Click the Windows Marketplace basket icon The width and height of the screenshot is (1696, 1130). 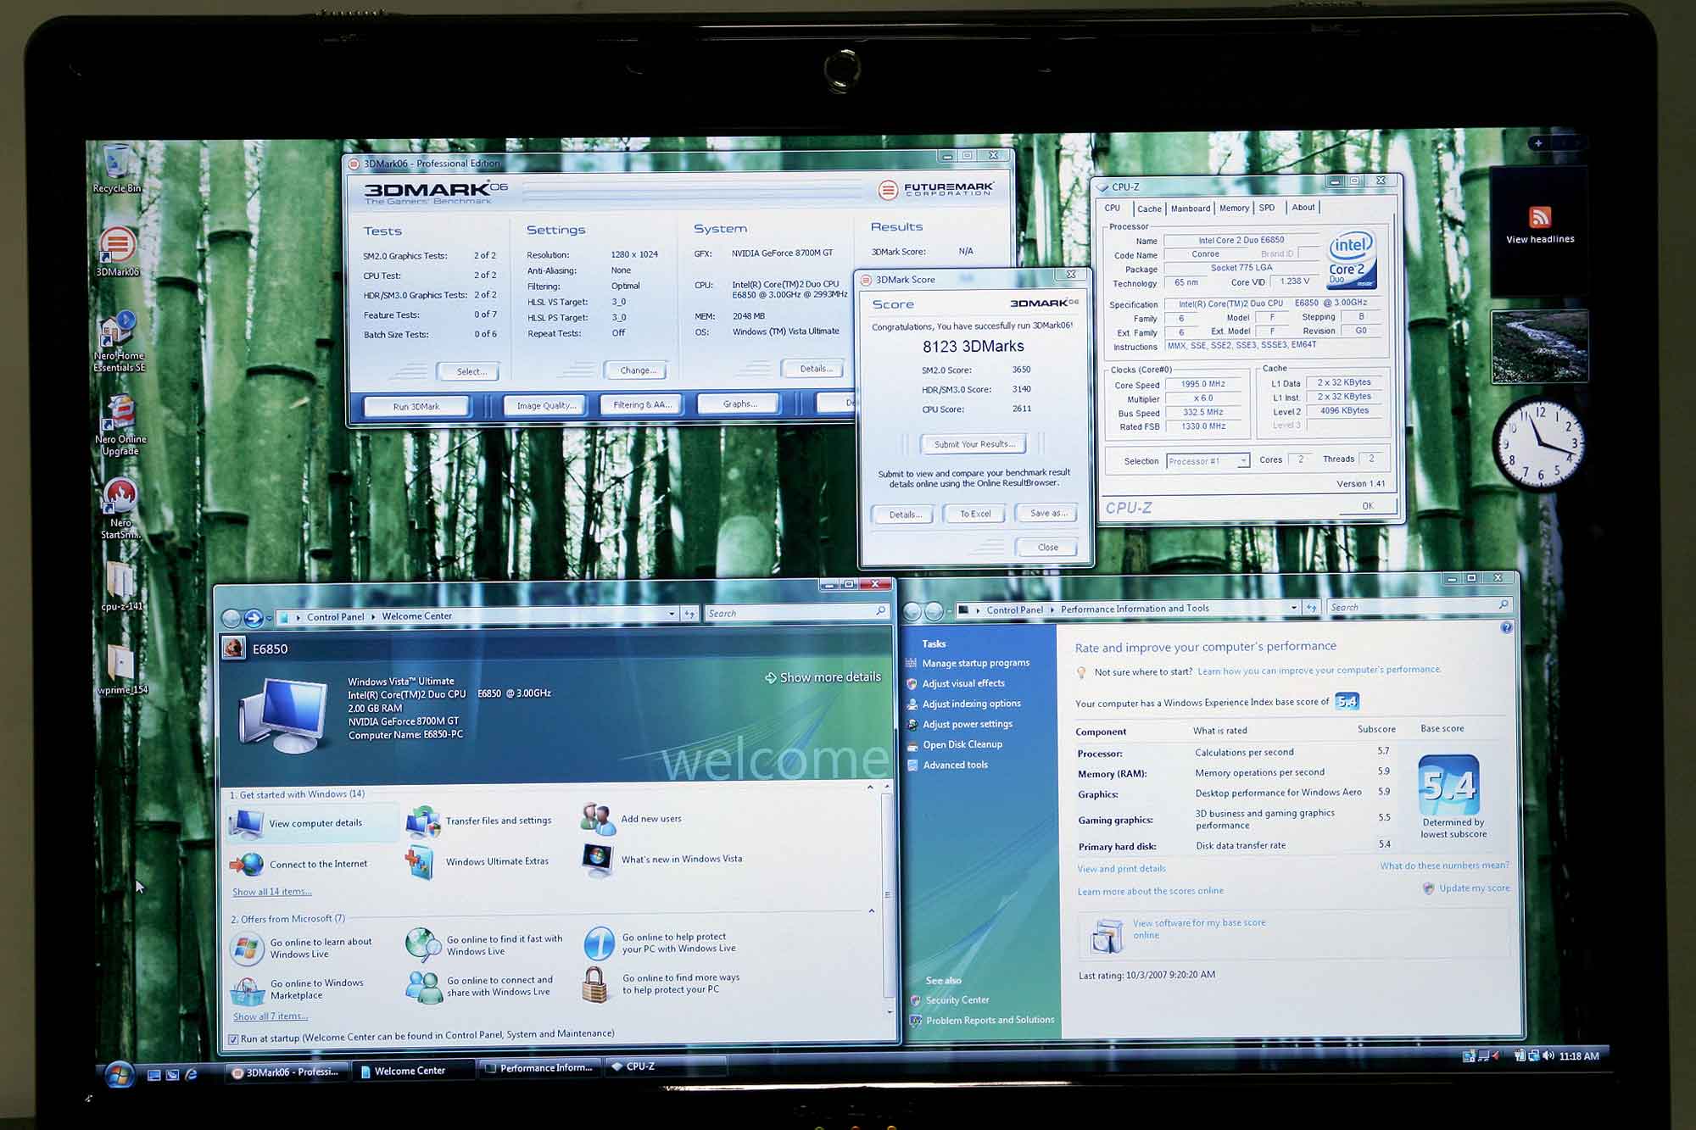247,989
